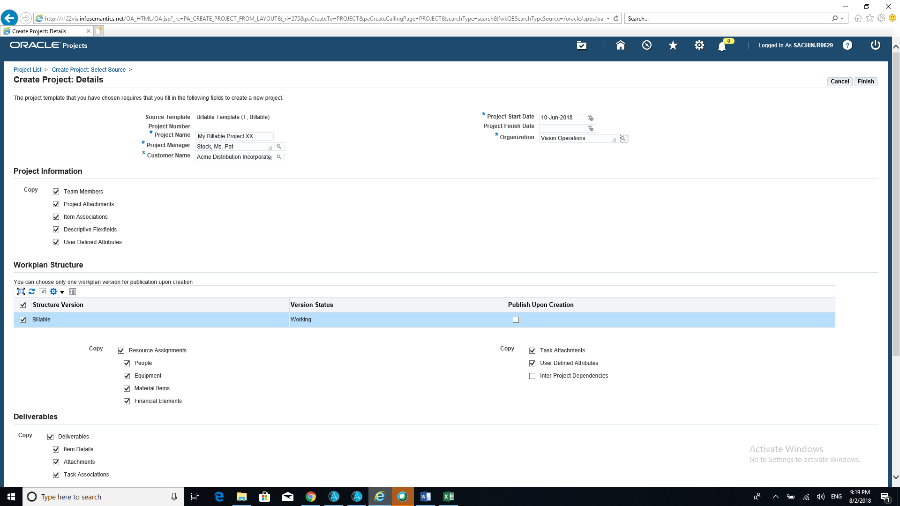
Task: Toggle the Task Associations checkbox
Action: point(56,475)
